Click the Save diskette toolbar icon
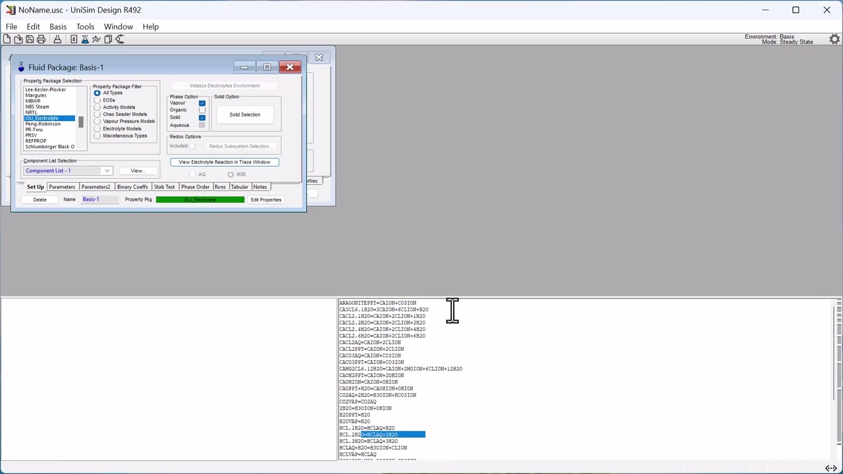The height and width of the screenshot is (474, 843). 30,39
